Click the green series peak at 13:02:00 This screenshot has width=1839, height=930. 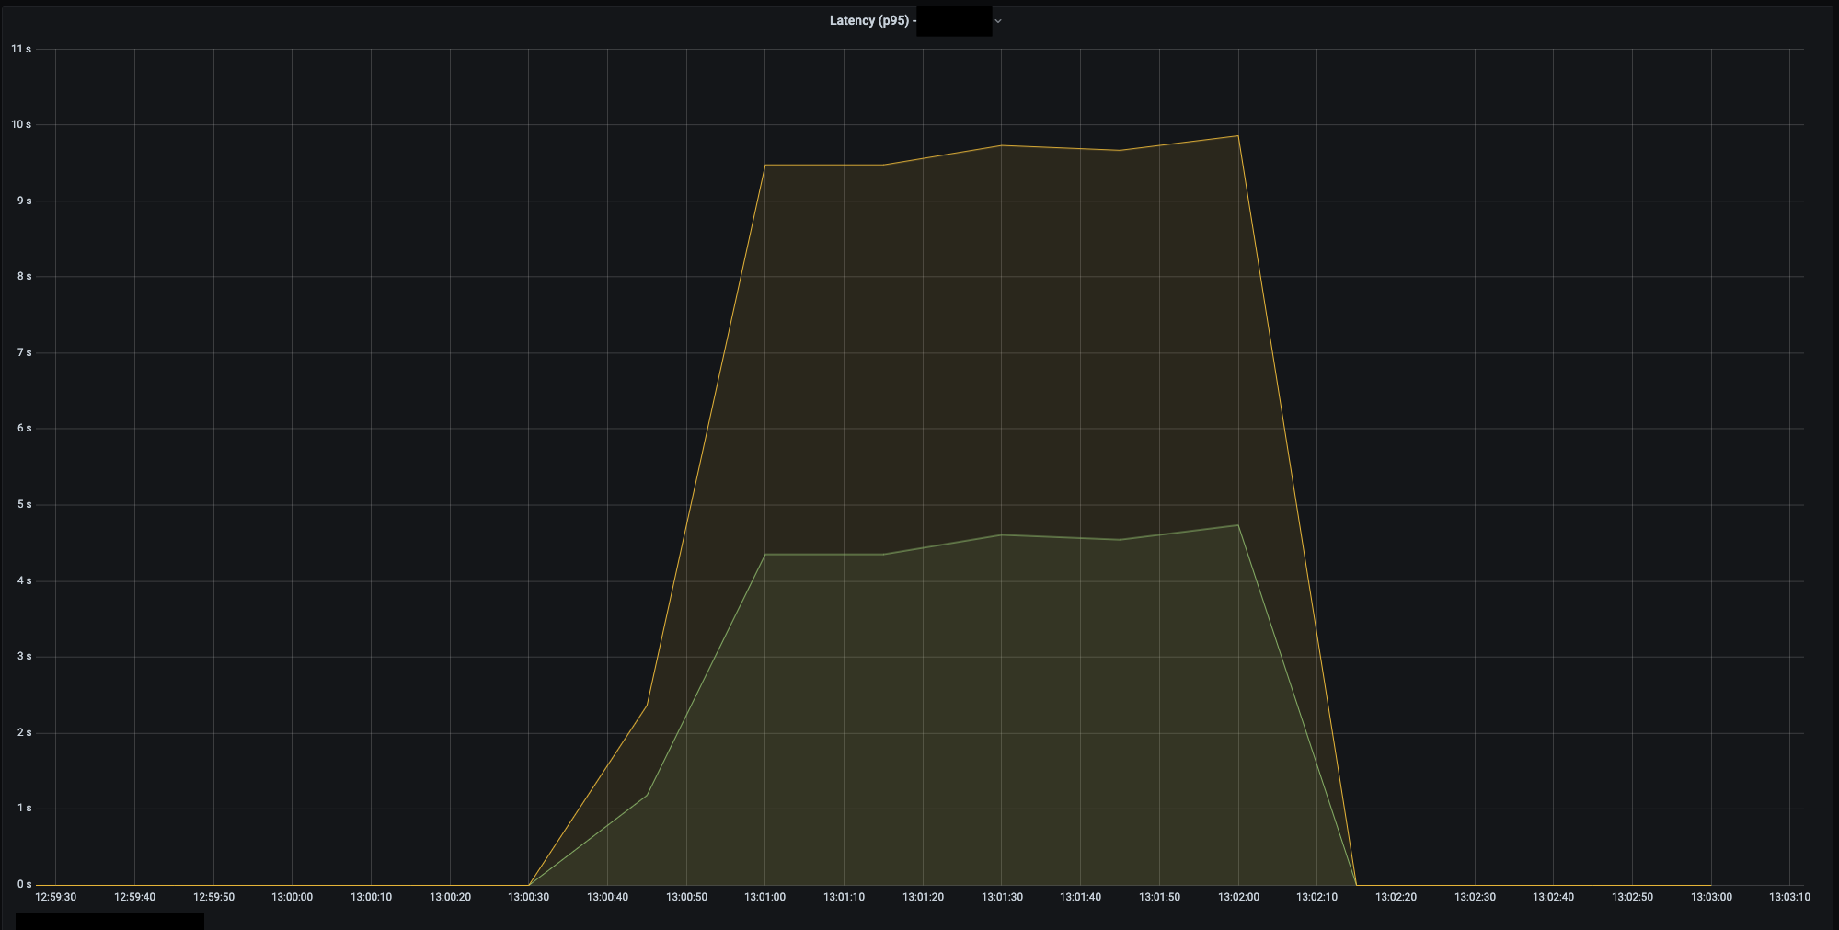pyautogui.click(x=1238, y=525)
